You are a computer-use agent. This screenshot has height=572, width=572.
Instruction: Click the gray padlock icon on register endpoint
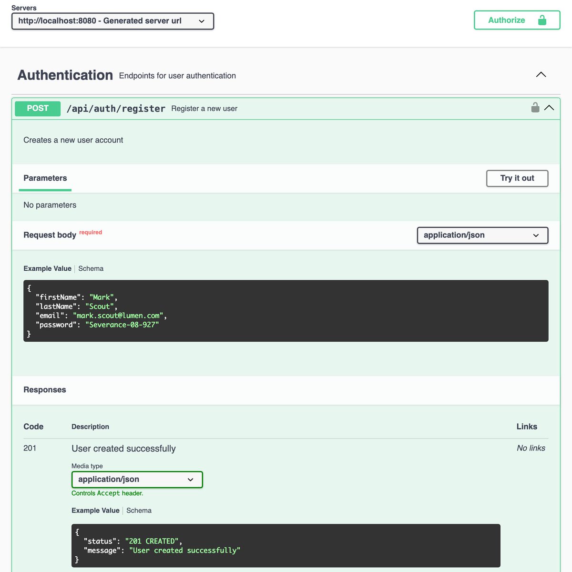[535, 107]
